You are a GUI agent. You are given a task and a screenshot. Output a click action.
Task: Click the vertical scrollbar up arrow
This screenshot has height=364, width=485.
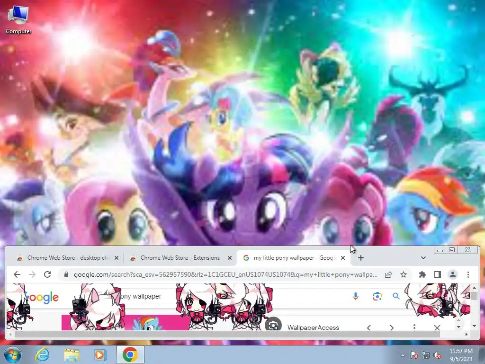pos(474,288)
